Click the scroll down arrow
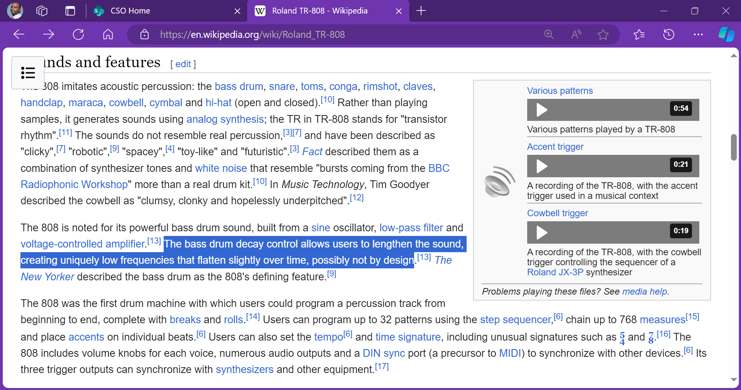 (x=734, y=380)
